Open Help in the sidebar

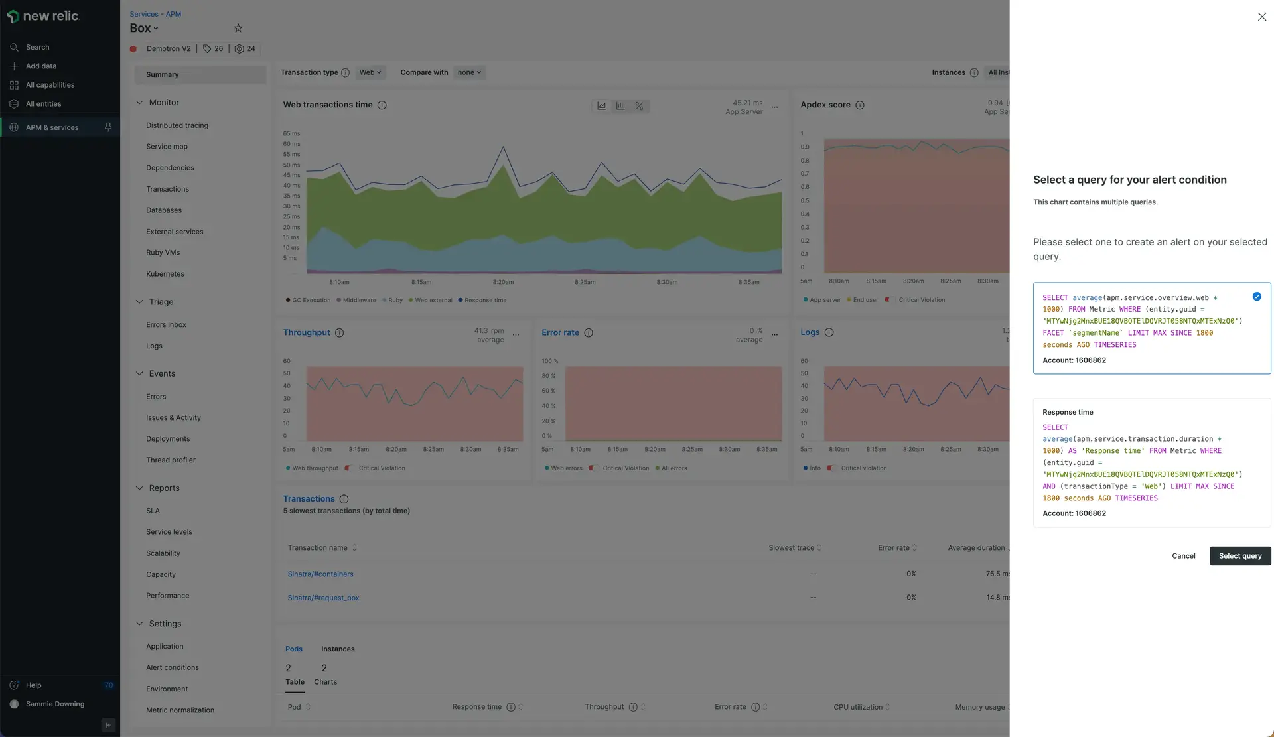click(33, 685)
